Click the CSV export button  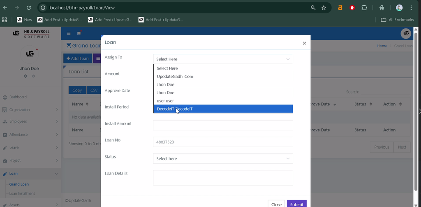point(94,90)
